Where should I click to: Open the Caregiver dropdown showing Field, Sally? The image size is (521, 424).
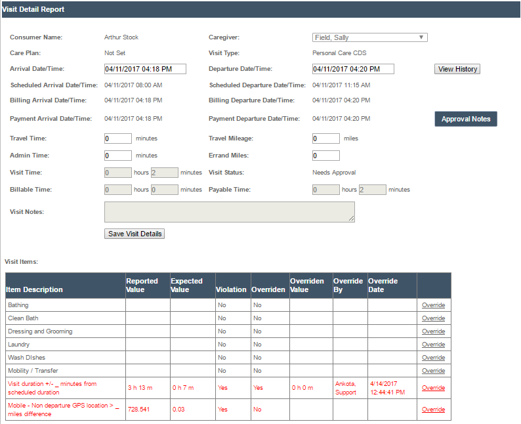point(369,37)
